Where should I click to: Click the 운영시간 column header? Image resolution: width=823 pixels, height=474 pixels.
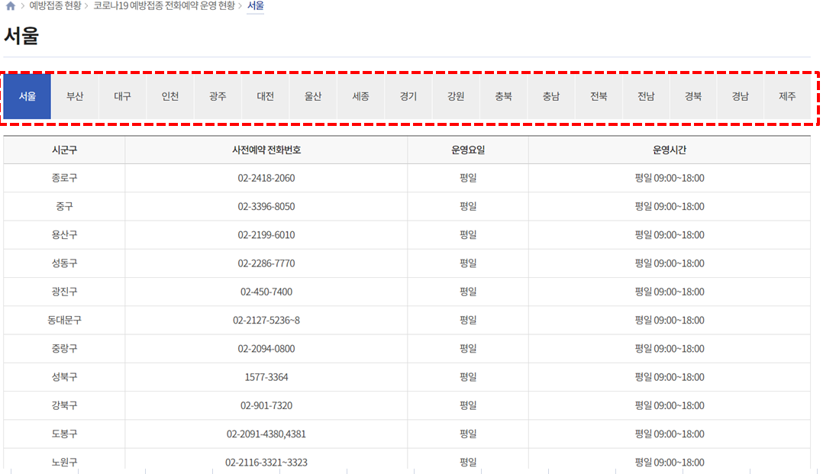[x=670, y=150]
